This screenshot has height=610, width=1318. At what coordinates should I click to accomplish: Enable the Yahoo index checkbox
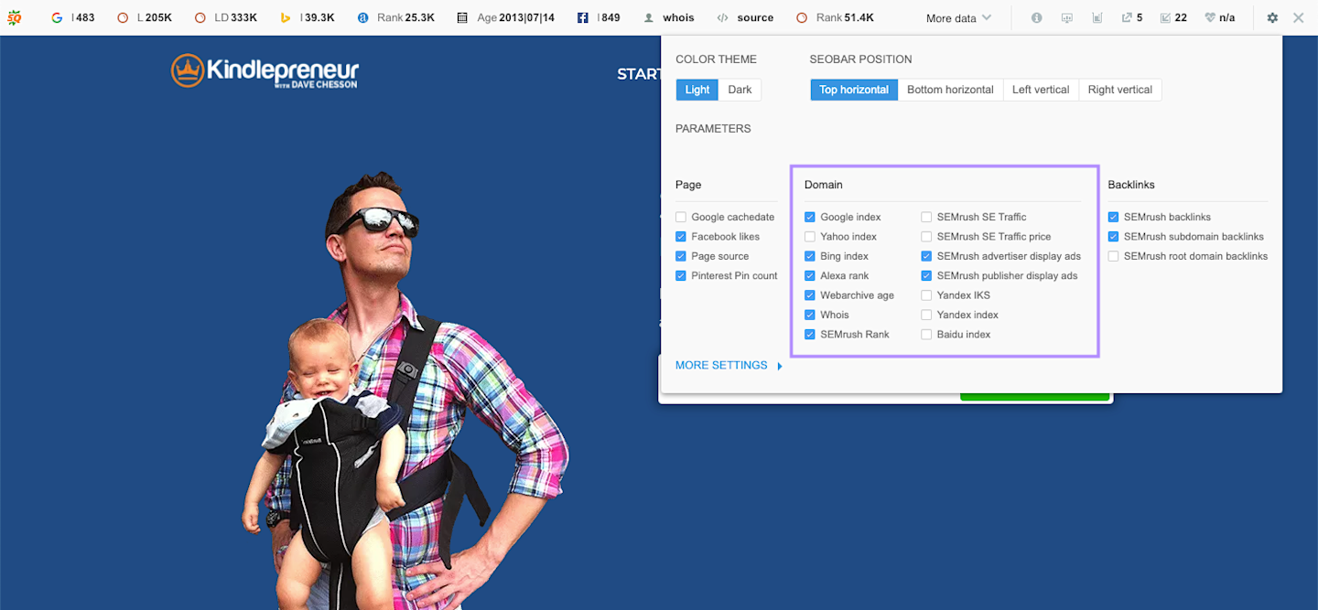point(810,237)
